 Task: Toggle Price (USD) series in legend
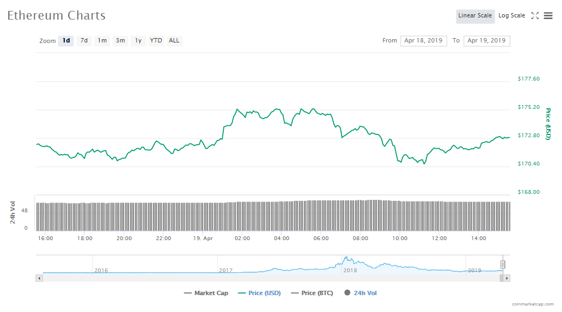click(x=259, y=293)
